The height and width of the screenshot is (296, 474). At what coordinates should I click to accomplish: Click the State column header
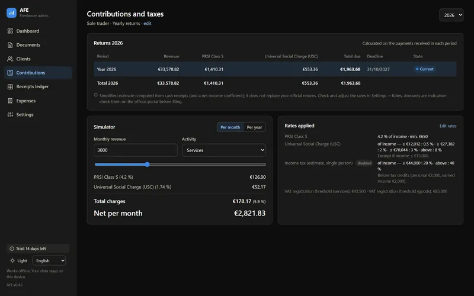pos(418,56)
